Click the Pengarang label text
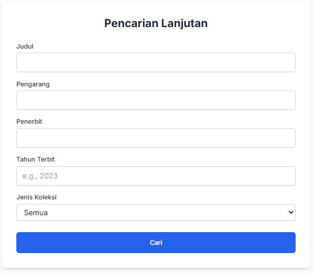 pyautogui.click(x=33, y=84)
